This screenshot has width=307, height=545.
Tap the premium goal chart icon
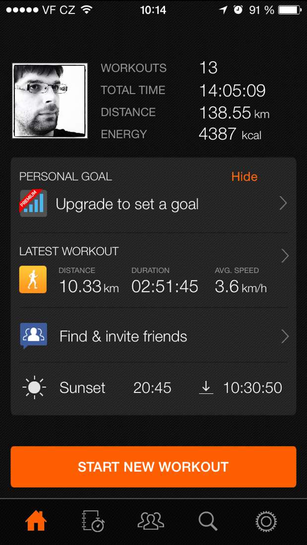33,203
